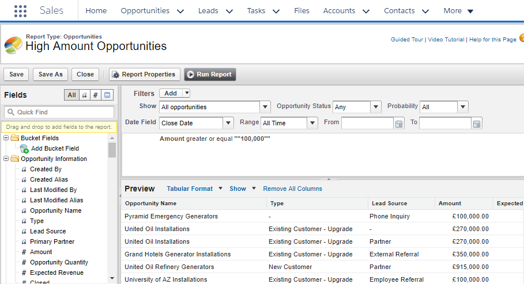Open the More navigation menu

click(458, 11)
